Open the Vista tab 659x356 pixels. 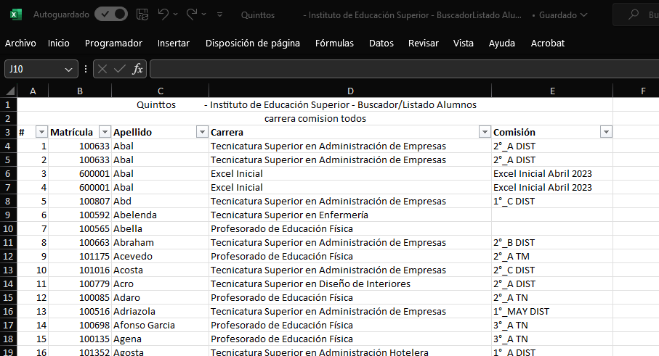(463, 44)
